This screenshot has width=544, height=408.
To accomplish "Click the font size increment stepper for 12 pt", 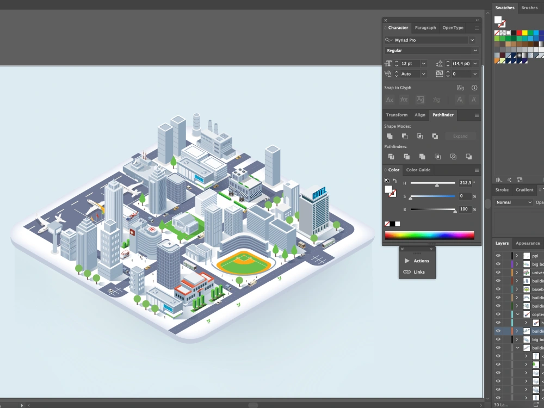I will (397, 62).
